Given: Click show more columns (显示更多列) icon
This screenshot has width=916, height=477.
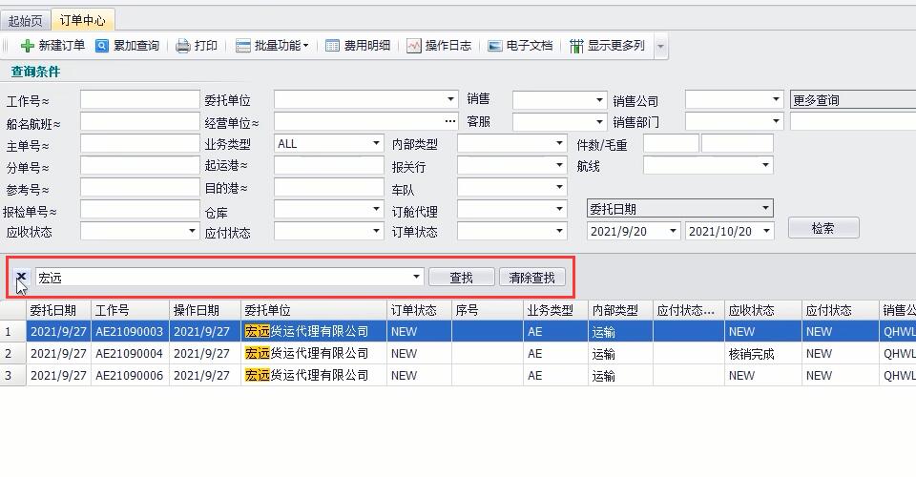Looking at the screenshot, I should 576,46.
